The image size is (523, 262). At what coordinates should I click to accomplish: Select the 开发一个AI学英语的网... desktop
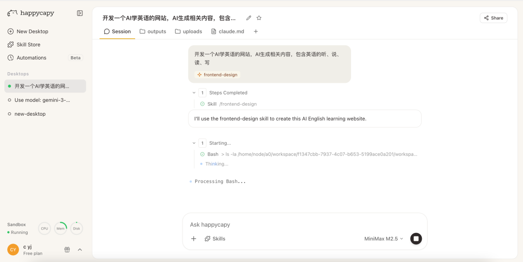46,86
